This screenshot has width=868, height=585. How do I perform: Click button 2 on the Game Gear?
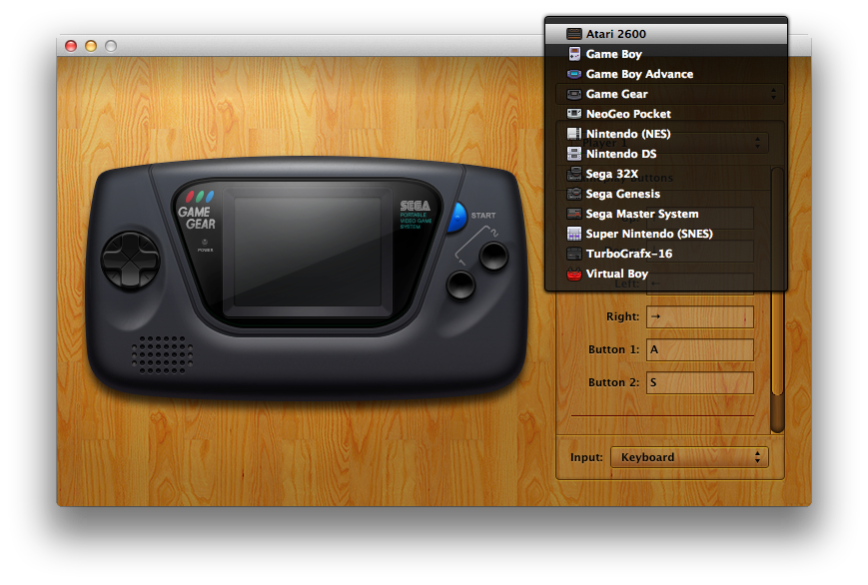493,257
